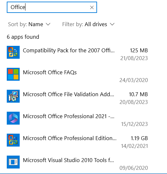Open the Sort by Name dropdown
The height and width of the screenshot is (174, 167).
coord(29,24)
